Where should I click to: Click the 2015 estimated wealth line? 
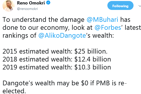point(55,51)
